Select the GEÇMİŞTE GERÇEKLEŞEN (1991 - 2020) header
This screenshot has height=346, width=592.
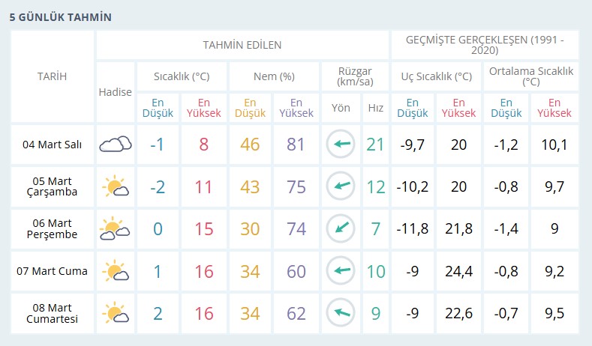485,45
